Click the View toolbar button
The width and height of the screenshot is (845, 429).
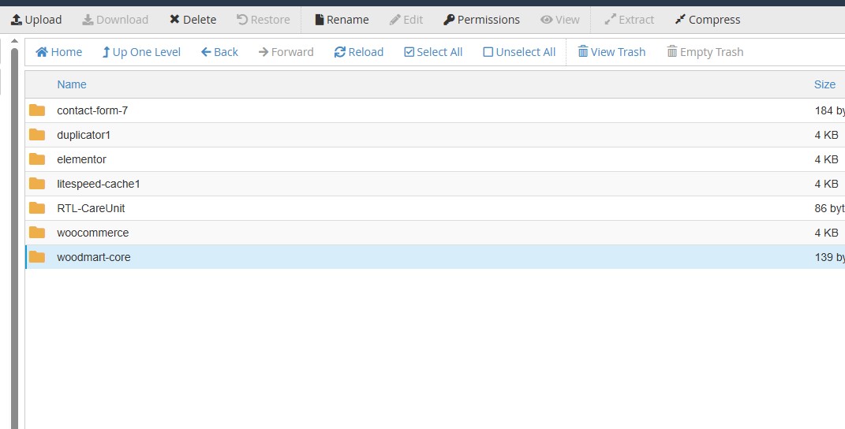(x=560, y=20)
